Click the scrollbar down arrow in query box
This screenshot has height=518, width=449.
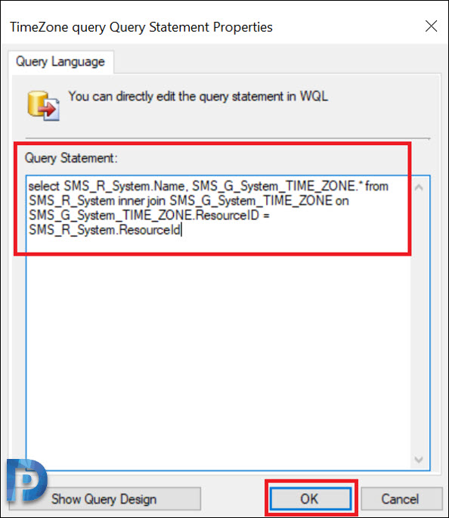click(x=419, y=459)
